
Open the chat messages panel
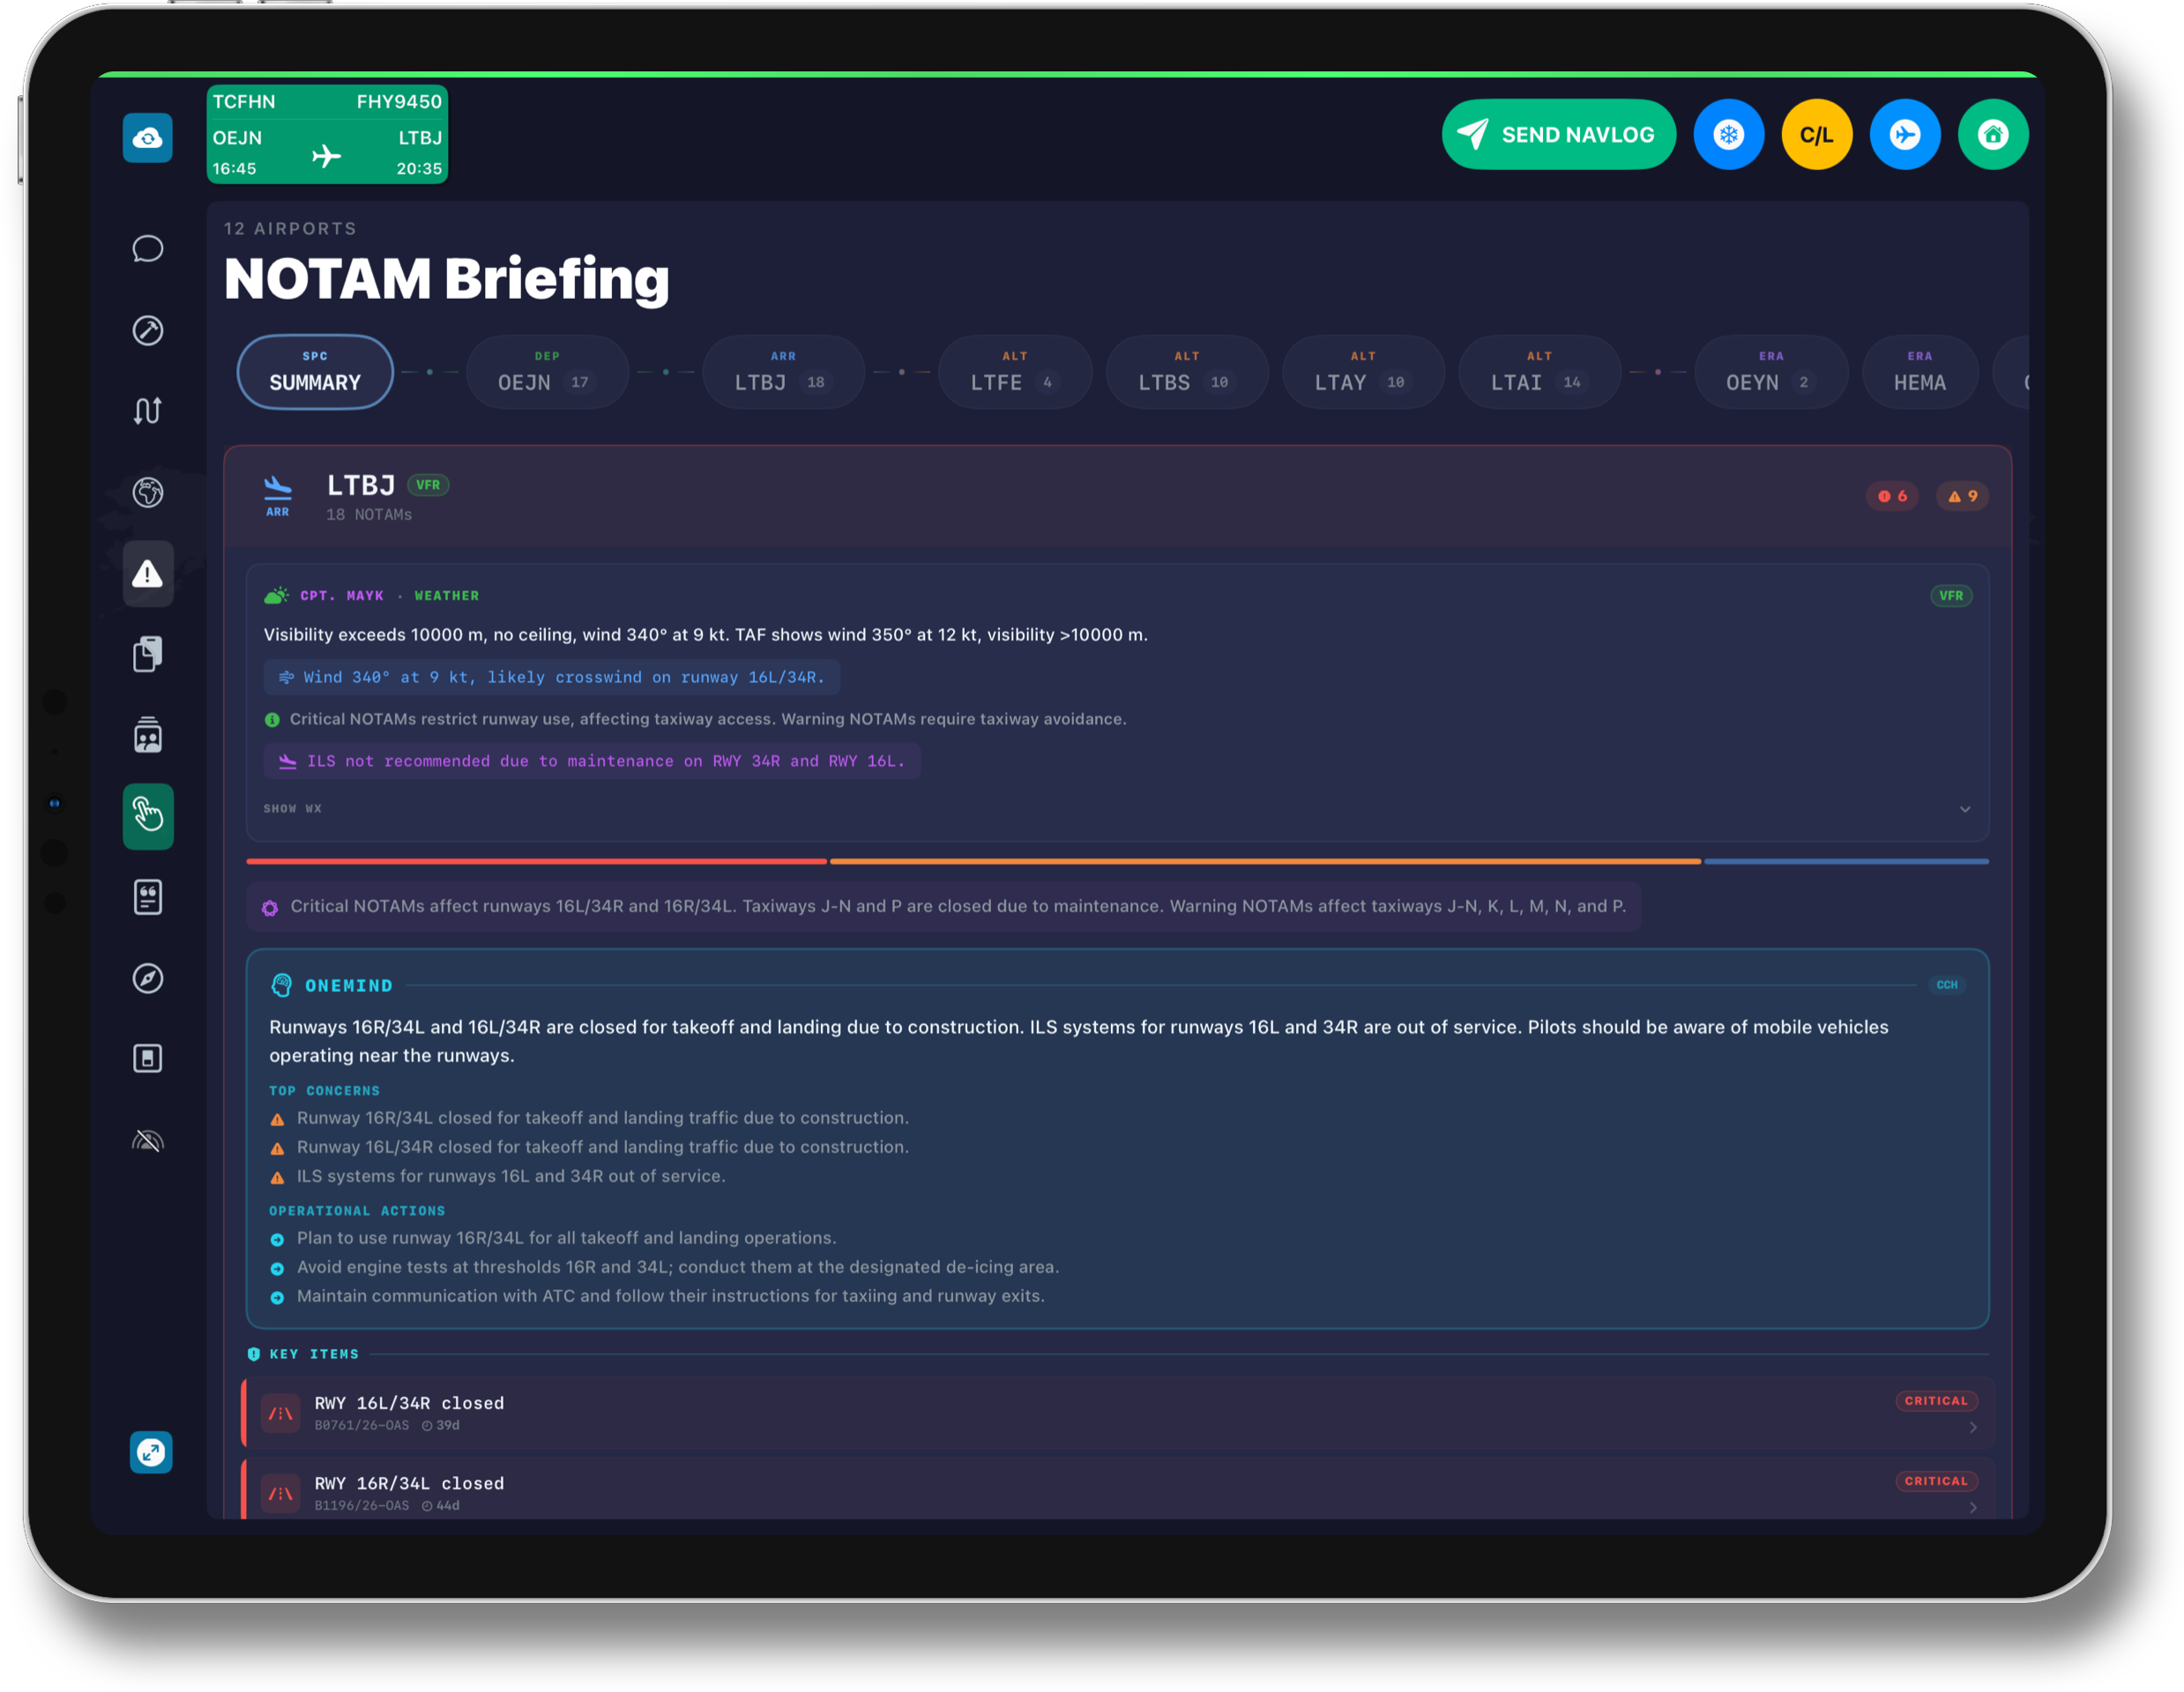148,249
